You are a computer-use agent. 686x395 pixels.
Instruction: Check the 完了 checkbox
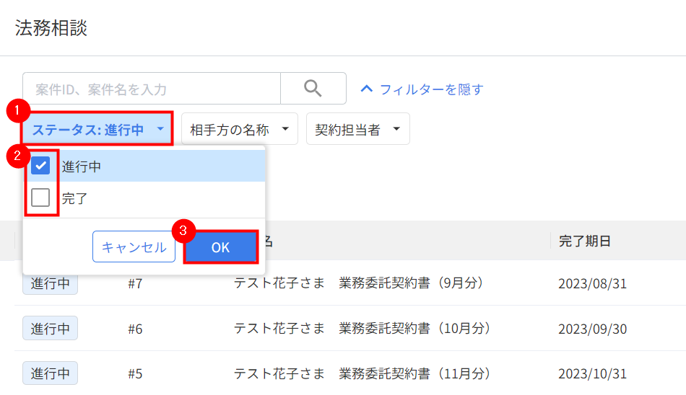pyautogui.click(x=40, y=197)
